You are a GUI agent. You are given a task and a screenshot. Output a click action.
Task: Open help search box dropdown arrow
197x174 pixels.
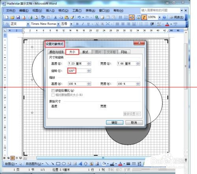coord(182,10)
